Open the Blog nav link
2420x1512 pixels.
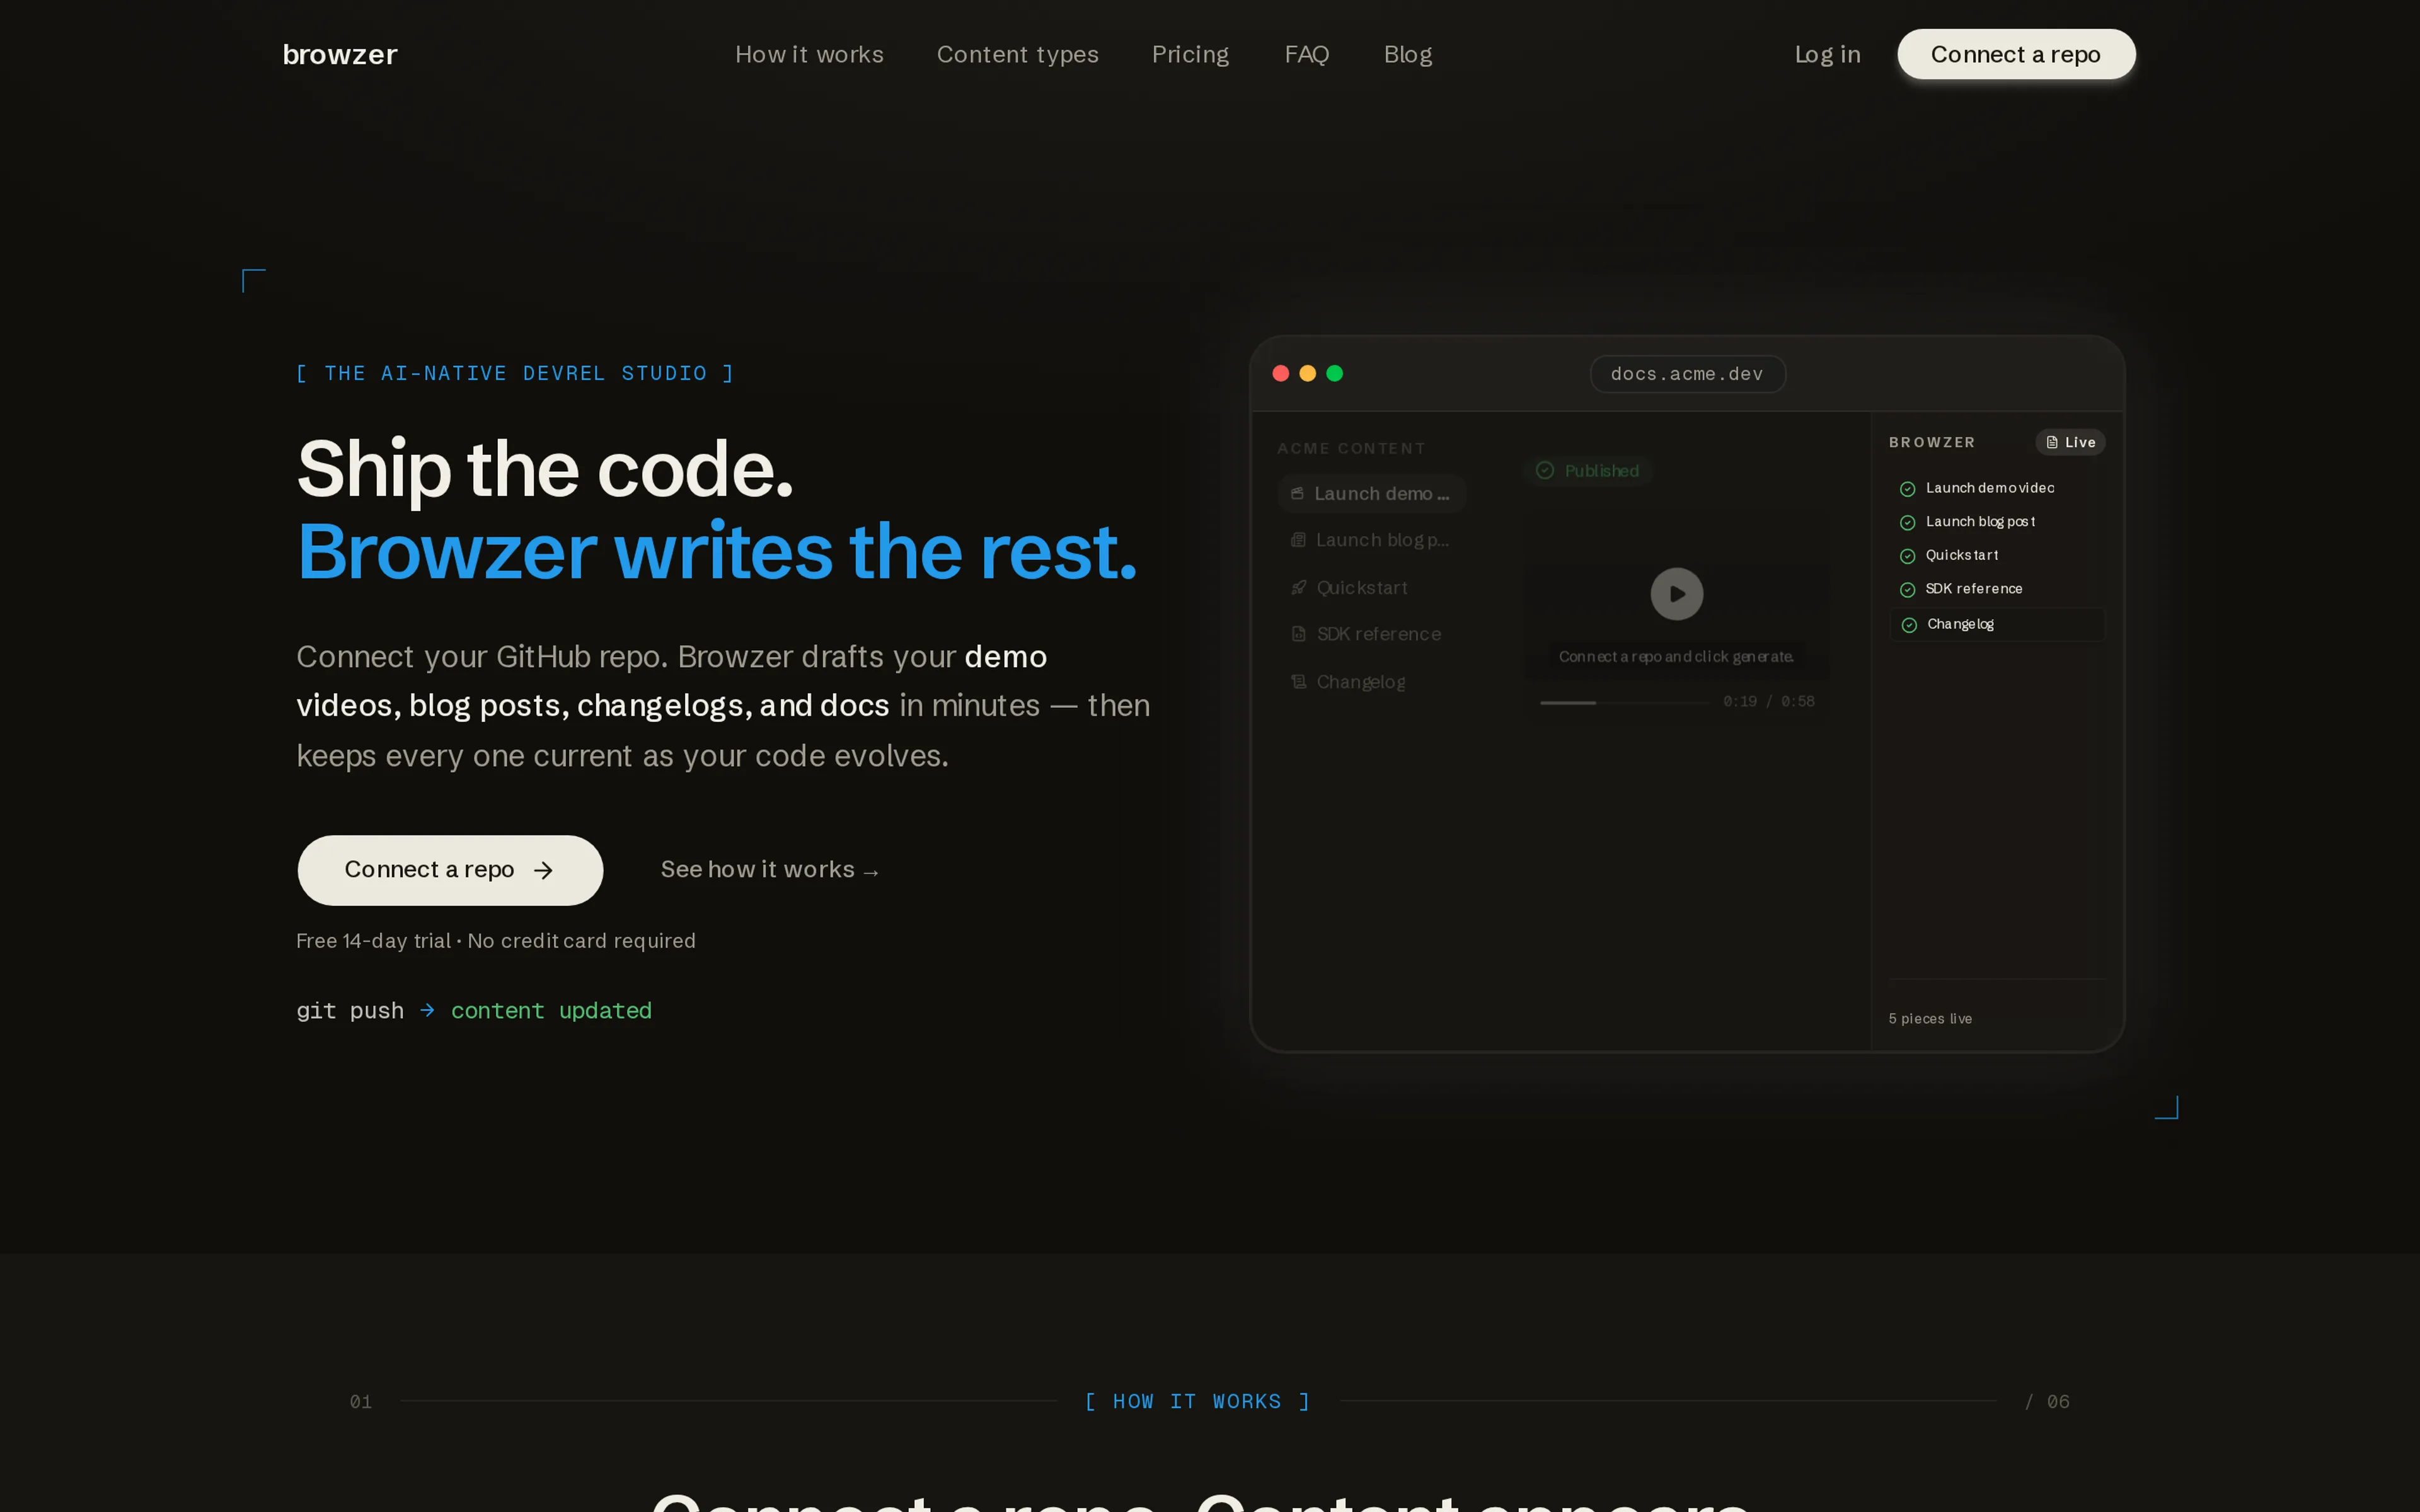click(x=1407, y=54)
